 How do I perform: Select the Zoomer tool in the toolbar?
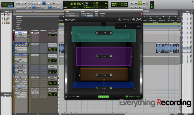tap(34, 3)
